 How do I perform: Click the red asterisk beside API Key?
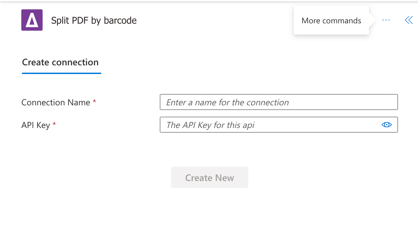pyautogui.click(x=54, y=124)
